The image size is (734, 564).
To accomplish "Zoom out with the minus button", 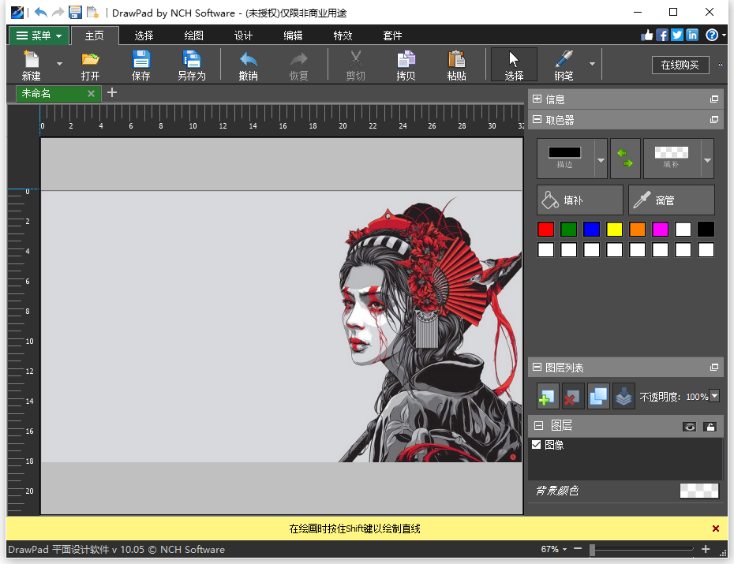I will [x=578, y=549].
